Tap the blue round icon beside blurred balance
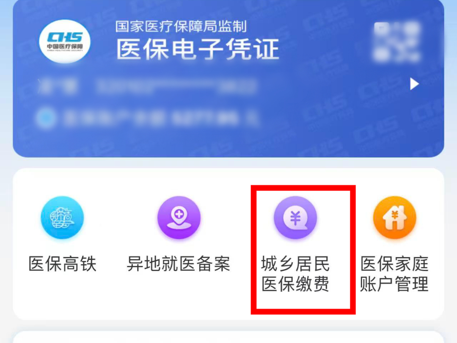457x343 pixels. tap(46, 119)
